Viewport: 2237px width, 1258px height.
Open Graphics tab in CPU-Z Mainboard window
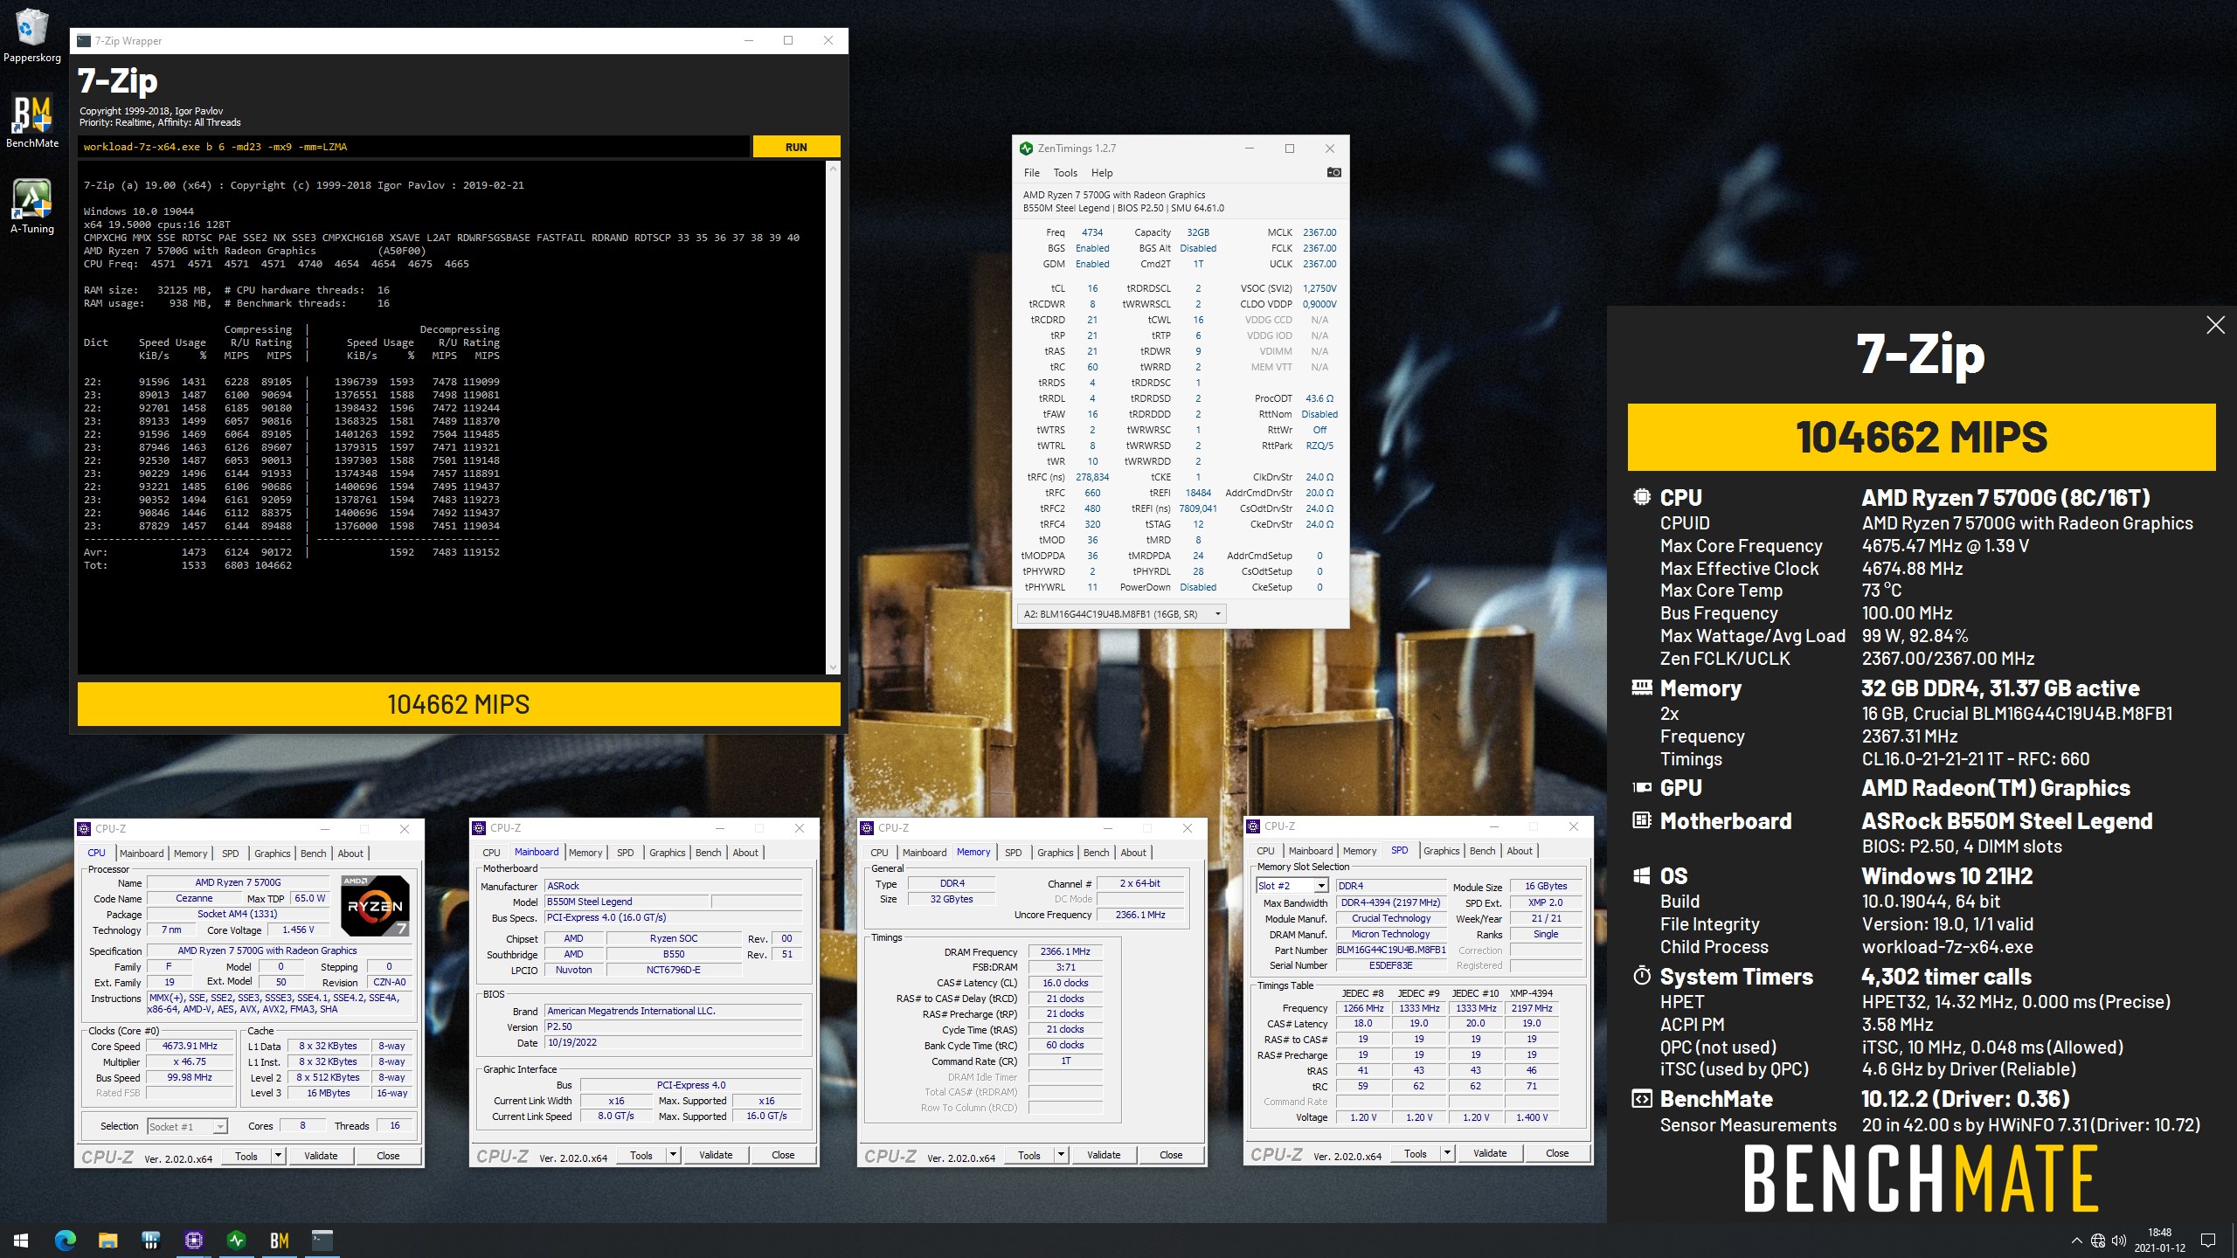pyautogui.click(x=668, y=853)
